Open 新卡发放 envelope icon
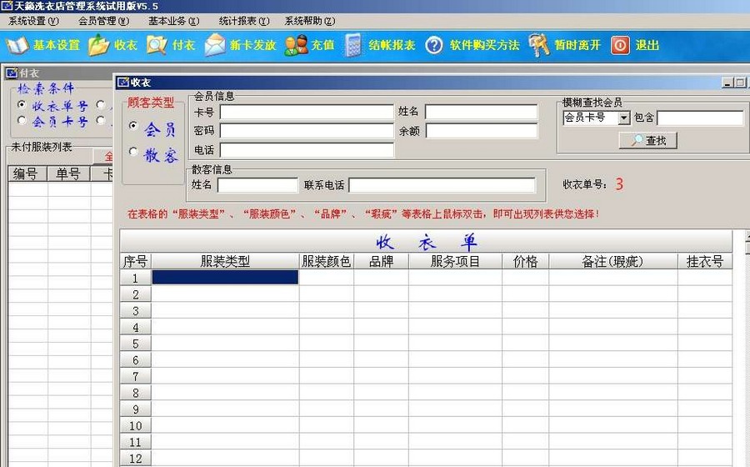The height and width of the screenshot is (467, 750). tap(215, 46)
